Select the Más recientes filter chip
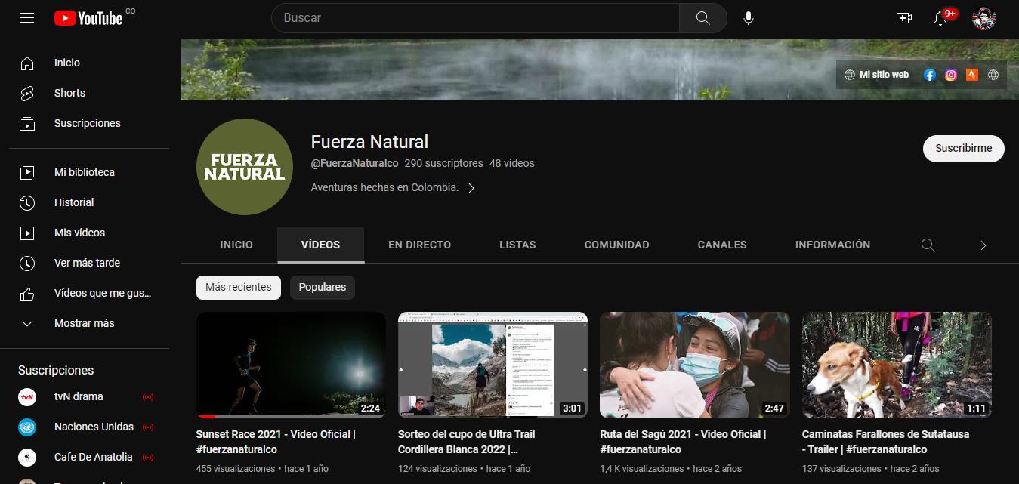 (x=239, y=287)
